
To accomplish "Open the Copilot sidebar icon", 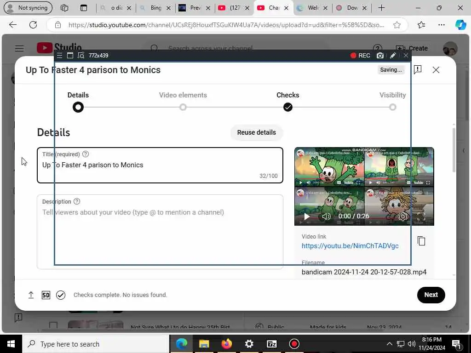I will point(460,25).
